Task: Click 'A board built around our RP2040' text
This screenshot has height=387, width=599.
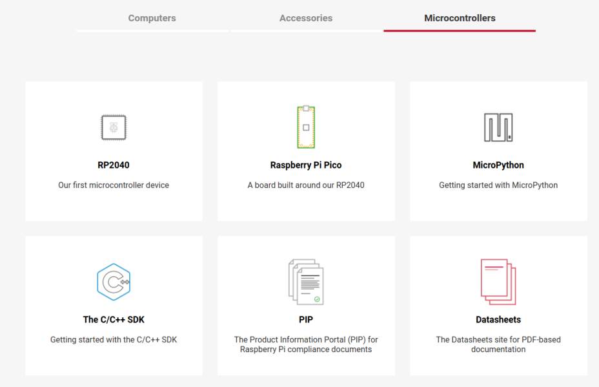Action: point(306,185)
